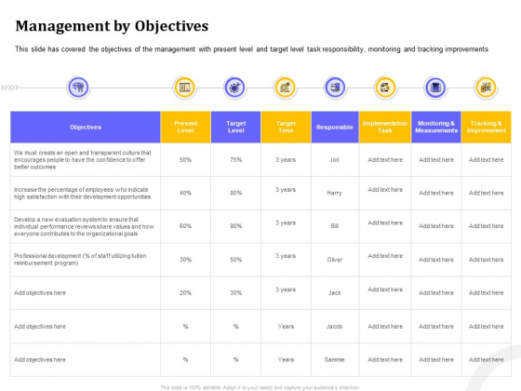The height and width of the screenshot is (391, 521).
Task: Select the responsible name 'Sammie'
Action: coord(335,359)
